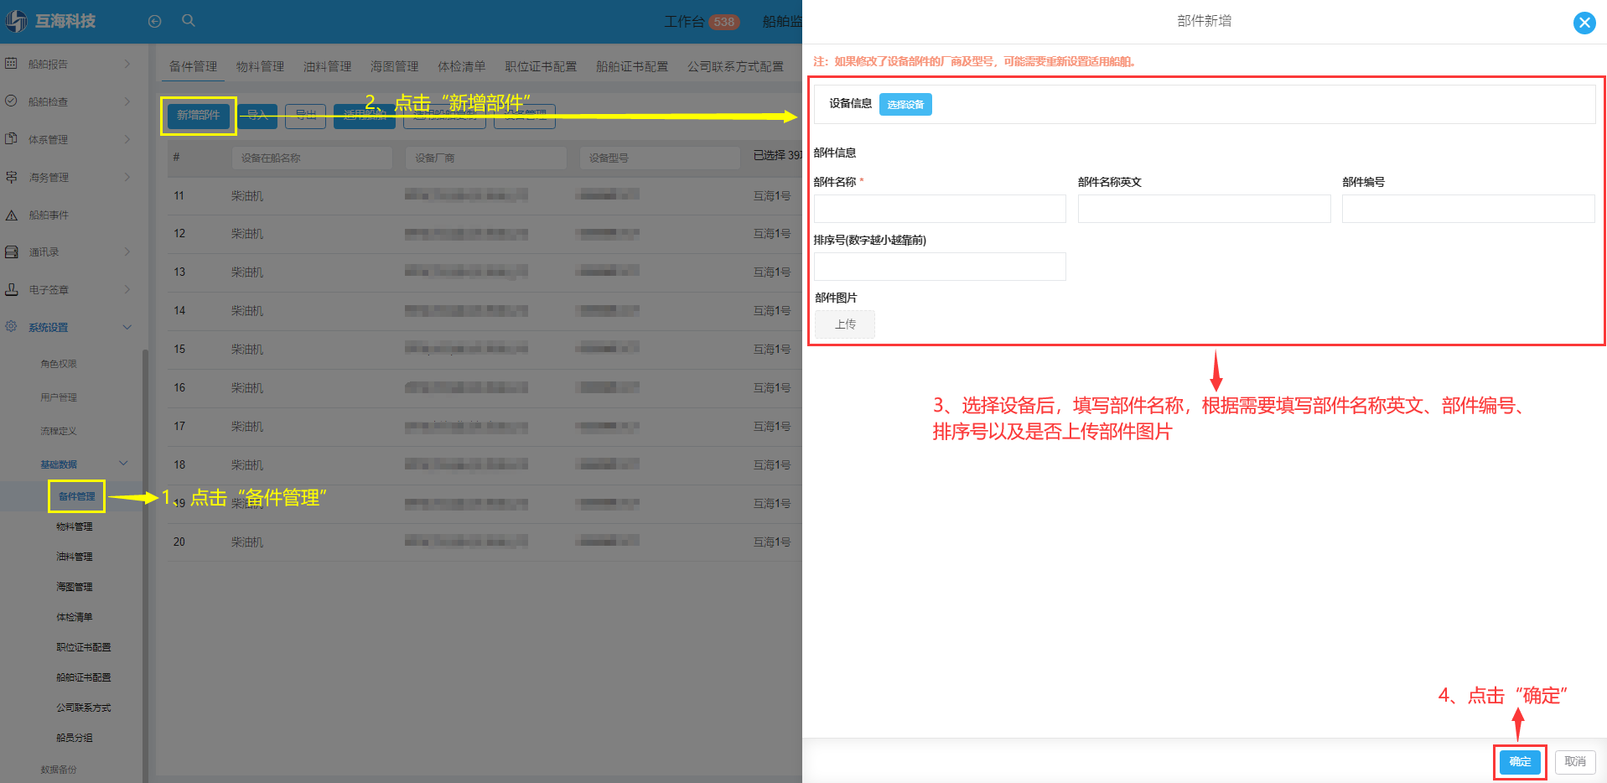Select 公司联系方式 in the sidebar

84,708
